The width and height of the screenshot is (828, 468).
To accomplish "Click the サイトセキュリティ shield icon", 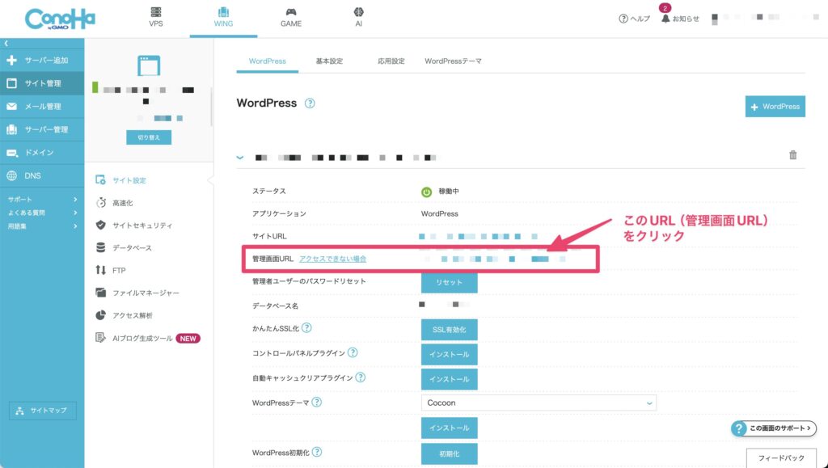I will (x=100, y=226).
